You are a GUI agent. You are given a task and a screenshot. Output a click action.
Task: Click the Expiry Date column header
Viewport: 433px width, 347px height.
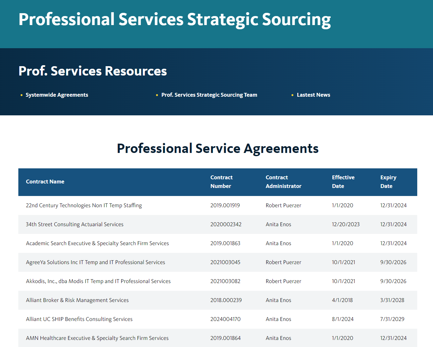(388, 182)
